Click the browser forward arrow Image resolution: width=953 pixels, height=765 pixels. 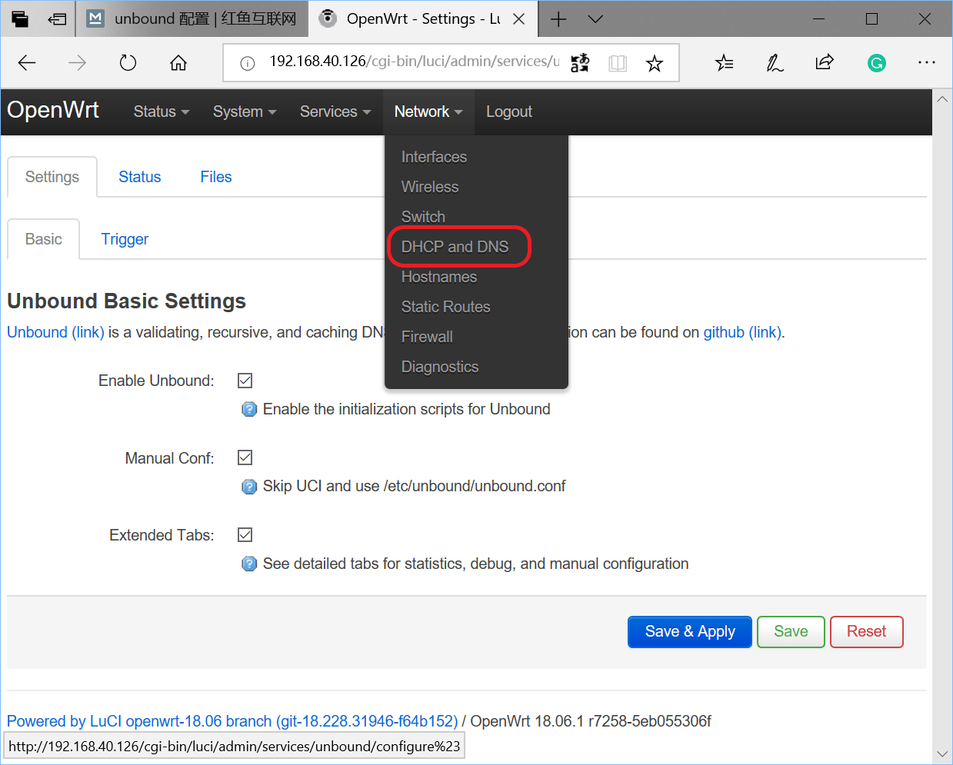tap(77, 63)
